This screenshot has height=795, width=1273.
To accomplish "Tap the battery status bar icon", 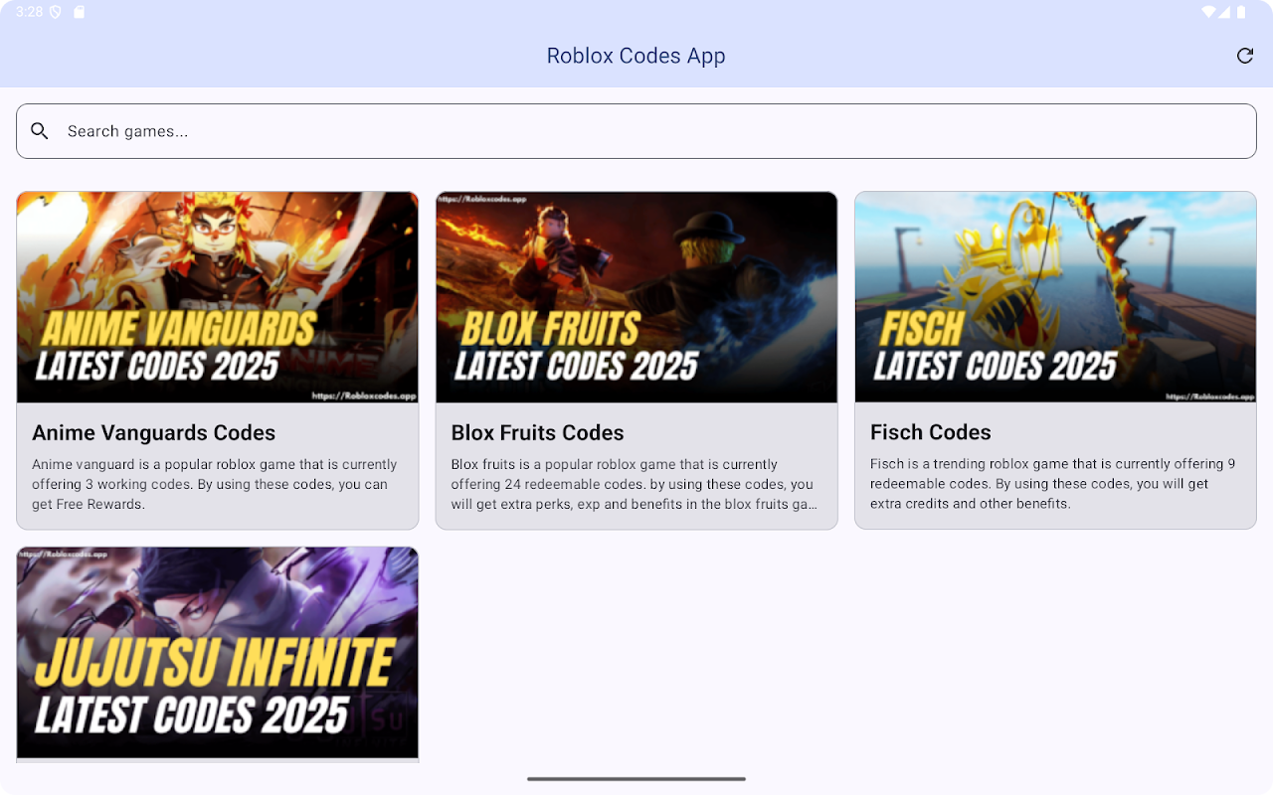I will coord(1241,12).
